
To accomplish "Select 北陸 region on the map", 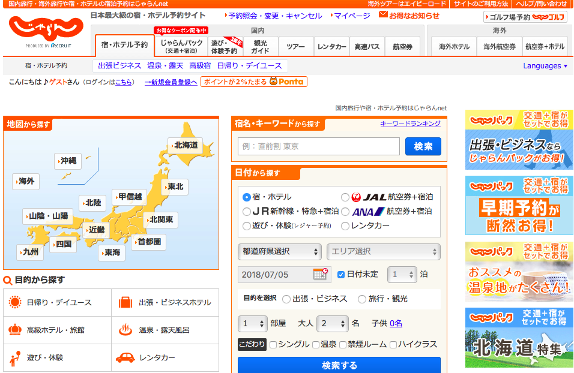I will (92, 203).
